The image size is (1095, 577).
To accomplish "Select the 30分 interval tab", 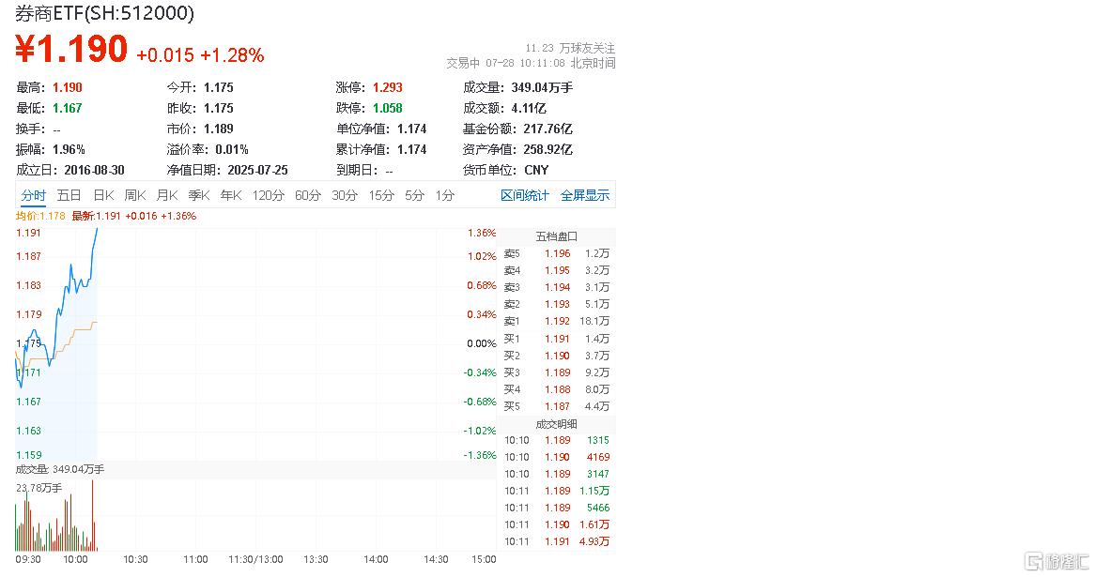I will click(345, 195).
